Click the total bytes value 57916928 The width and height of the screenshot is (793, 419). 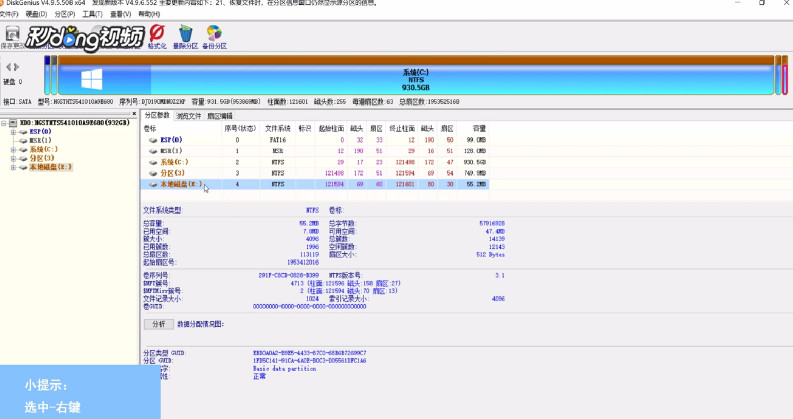pyautogui.click(x=491, y=224)
